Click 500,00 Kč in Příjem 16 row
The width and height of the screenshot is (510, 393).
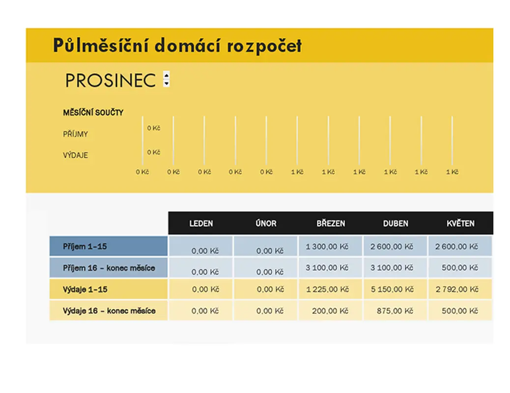point(460,268)
